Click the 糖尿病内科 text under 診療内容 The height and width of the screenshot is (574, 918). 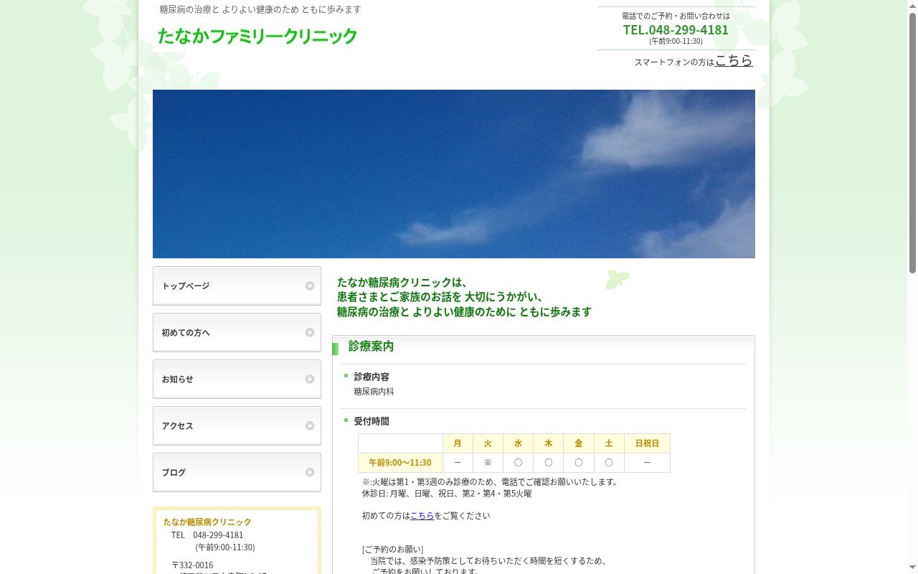[374, 392]
